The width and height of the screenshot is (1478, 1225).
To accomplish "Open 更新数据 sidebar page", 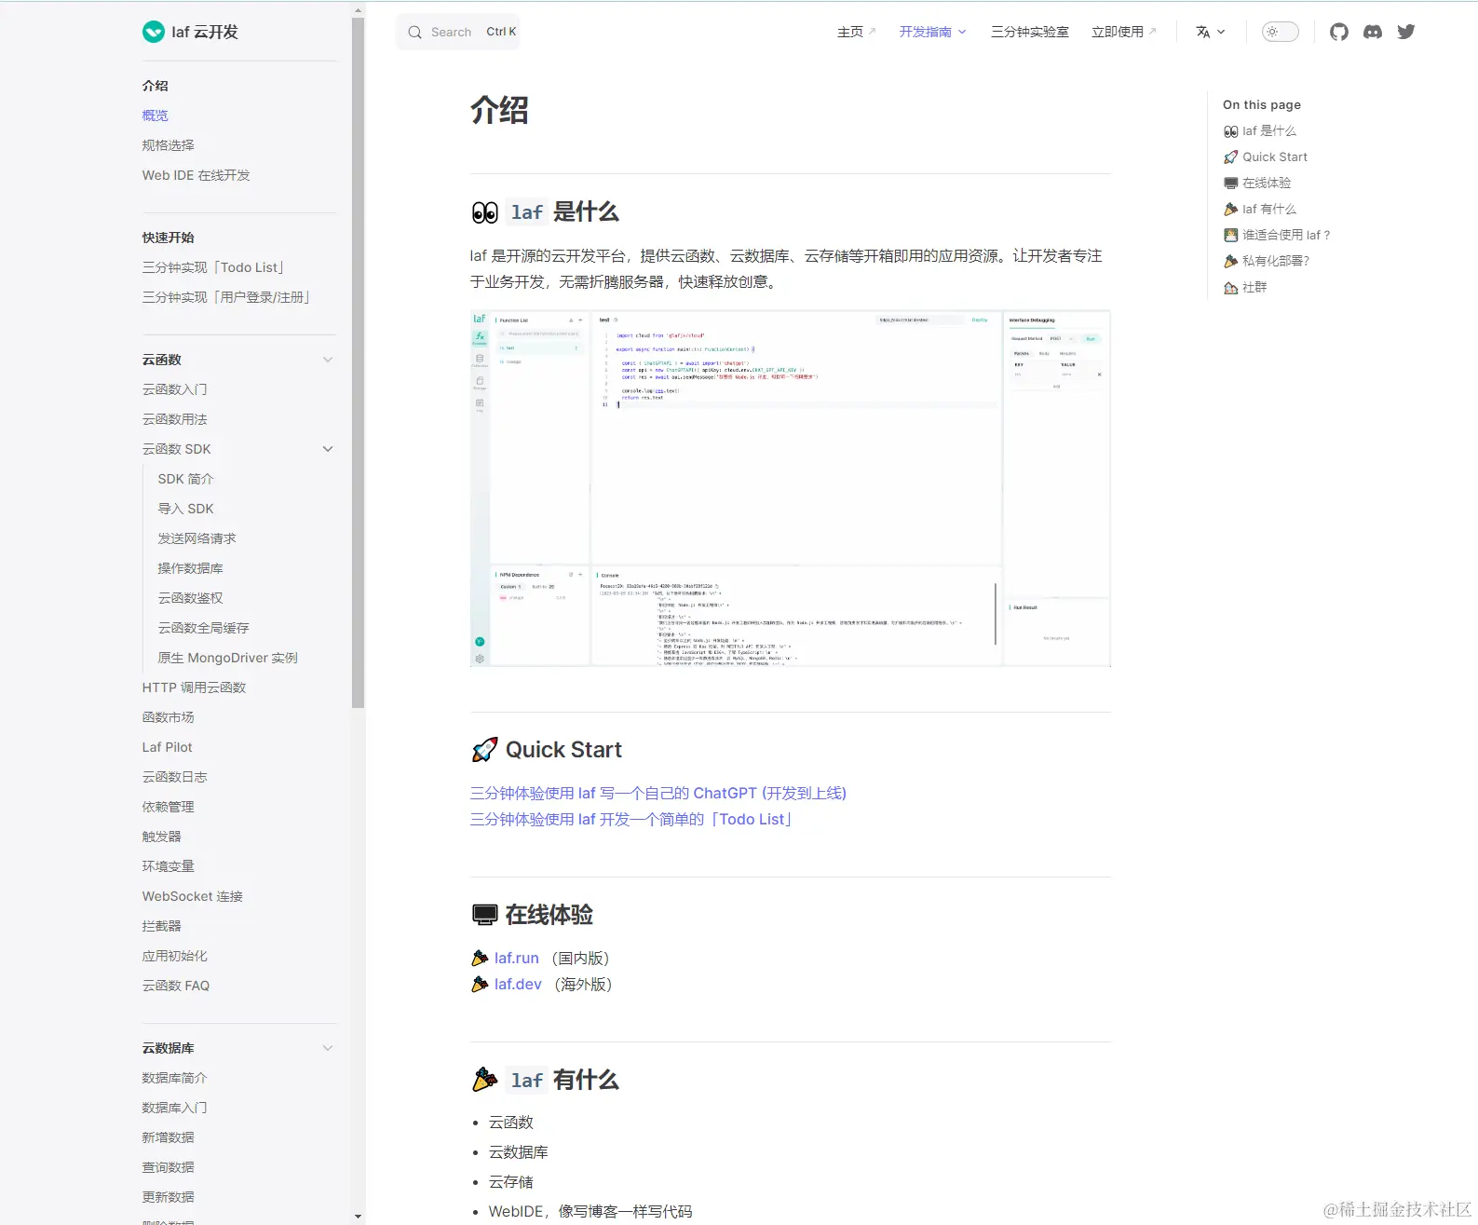I will click(x=169, y=1197).
